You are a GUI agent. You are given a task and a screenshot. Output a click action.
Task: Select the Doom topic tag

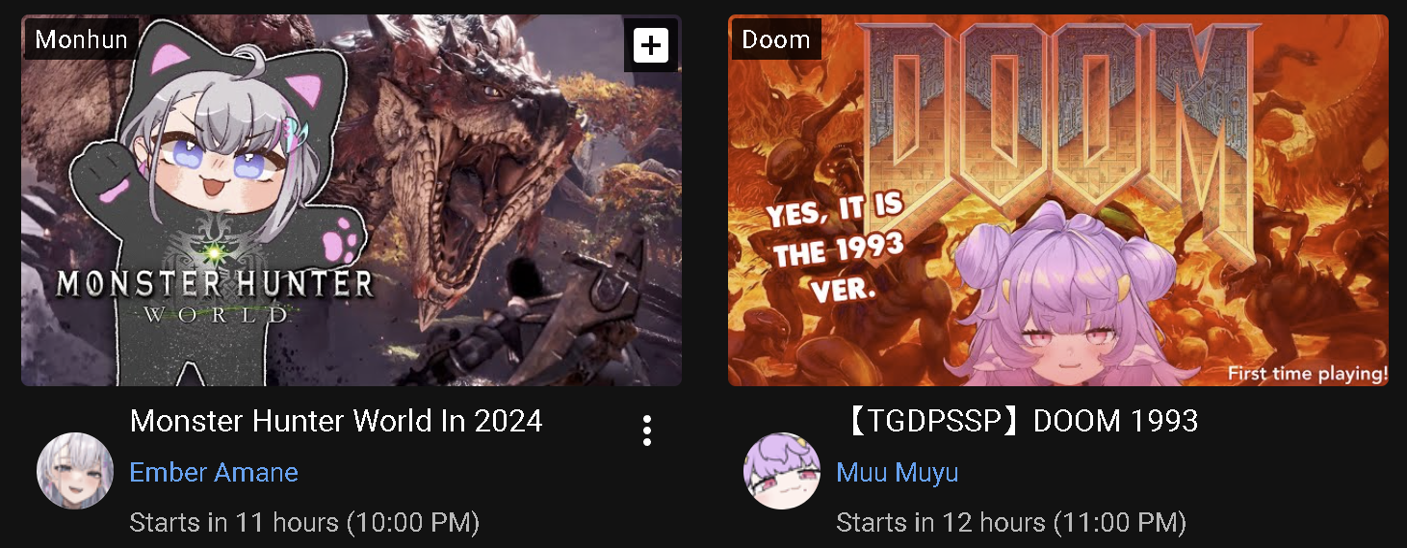(776, 39)
